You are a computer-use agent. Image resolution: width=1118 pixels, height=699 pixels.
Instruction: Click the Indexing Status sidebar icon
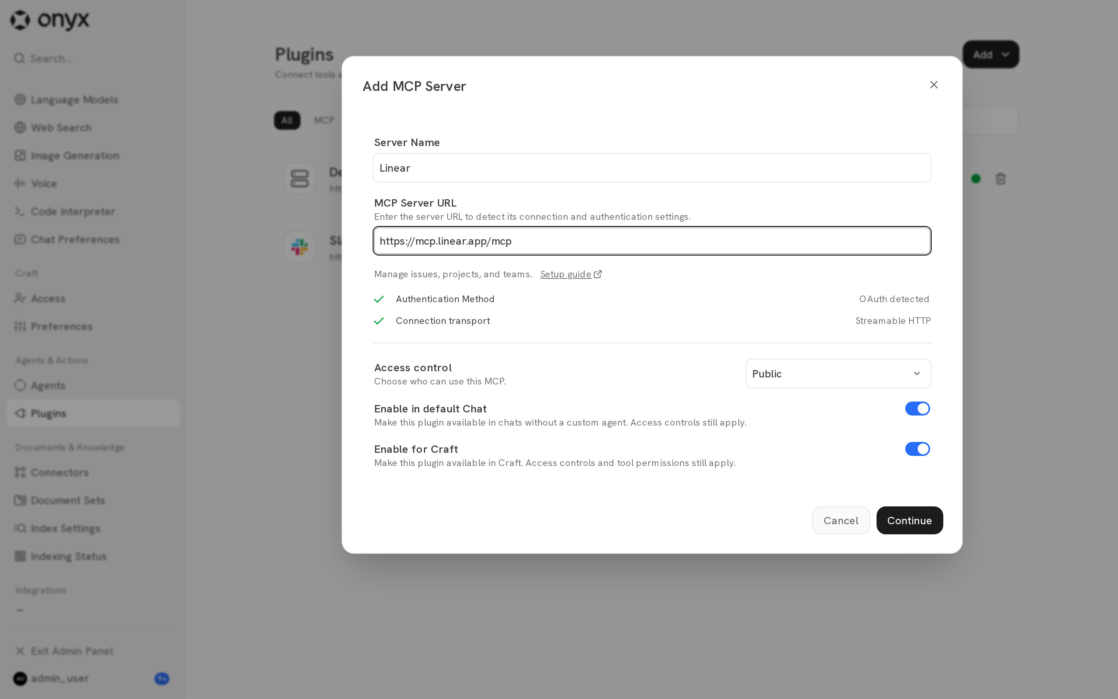coord(20,556)
